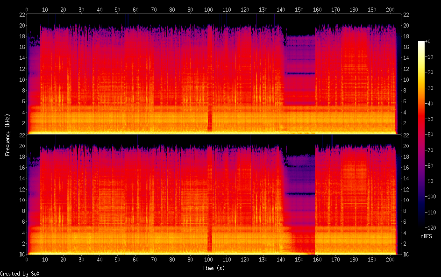This screenshot has width=441, height=277.
Task: Select the "+0" color scale label
Action: (427, 41)
